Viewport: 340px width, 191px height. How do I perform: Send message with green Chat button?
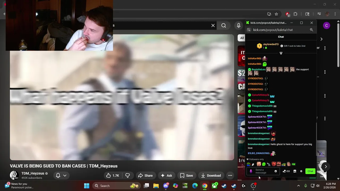click(310, 171)
